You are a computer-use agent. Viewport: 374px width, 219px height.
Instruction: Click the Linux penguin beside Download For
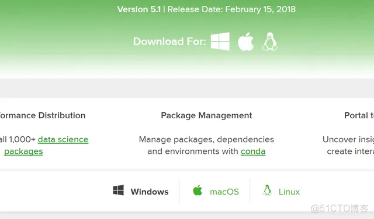(270, 41)
